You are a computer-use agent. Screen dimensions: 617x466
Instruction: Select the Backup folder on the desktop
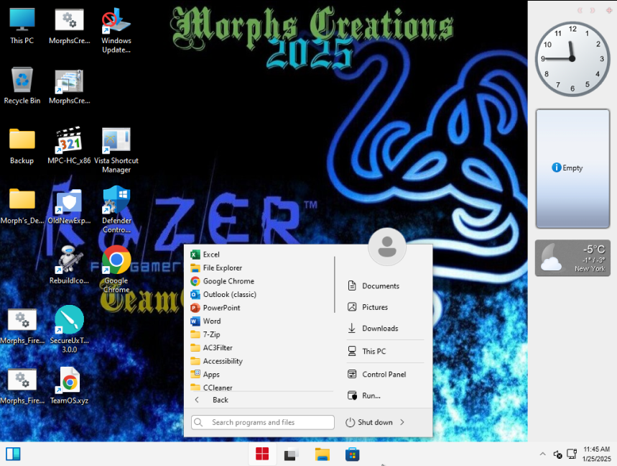point(22,146)
